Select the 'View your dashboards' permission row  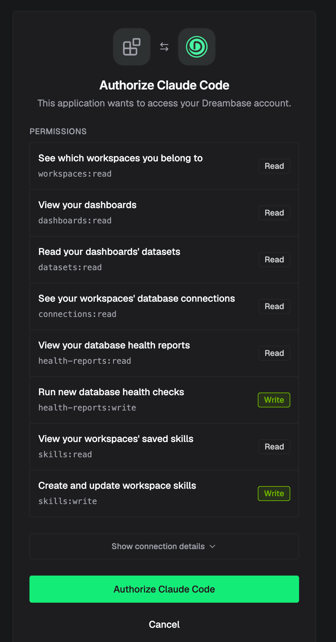[x=164, y=213]
